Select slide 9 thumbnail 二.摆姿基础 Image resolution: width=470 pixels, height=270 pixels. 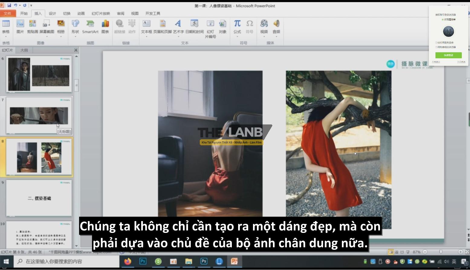[39, 198]
